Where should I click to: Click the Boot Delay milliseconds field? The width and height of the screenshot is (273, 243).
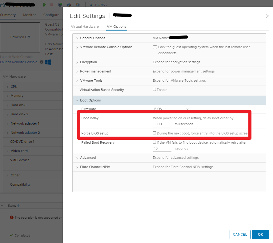click(162, 124)
